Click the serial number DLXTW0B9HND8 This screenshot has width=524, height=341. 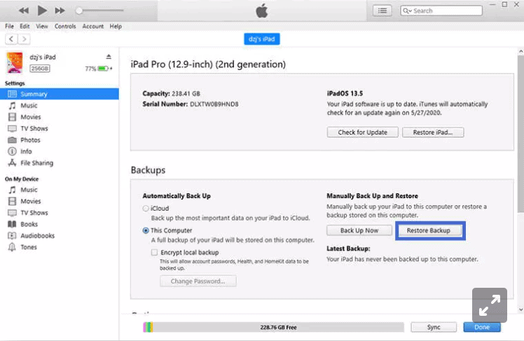(x=214, y=104)
